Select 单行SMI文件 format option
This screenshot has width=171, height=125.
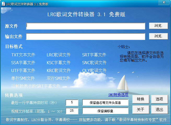[23, 78]
